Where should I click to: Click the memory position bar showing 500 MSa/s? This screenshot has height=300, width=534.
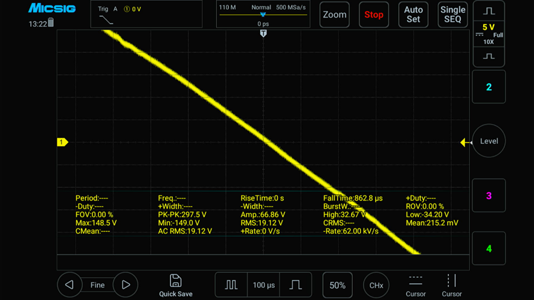pos(263,14)
